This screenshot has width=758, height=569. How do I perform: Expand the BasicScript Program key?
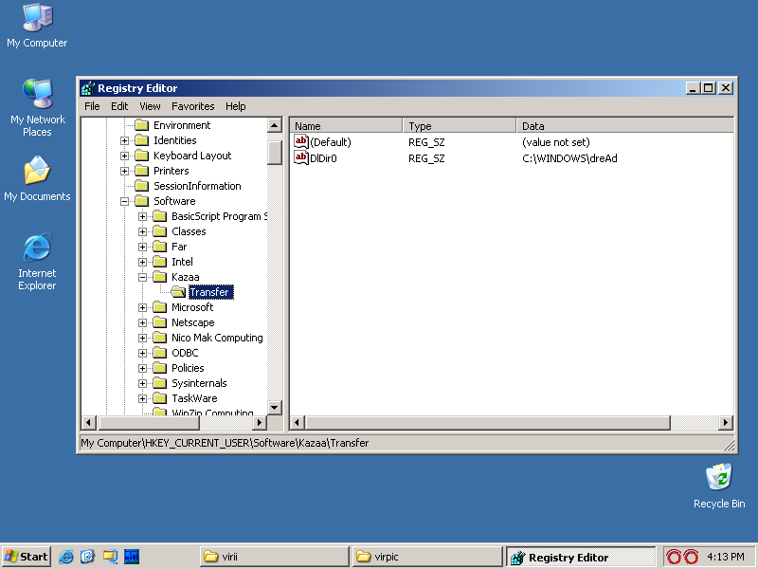[x=142, y=217]
